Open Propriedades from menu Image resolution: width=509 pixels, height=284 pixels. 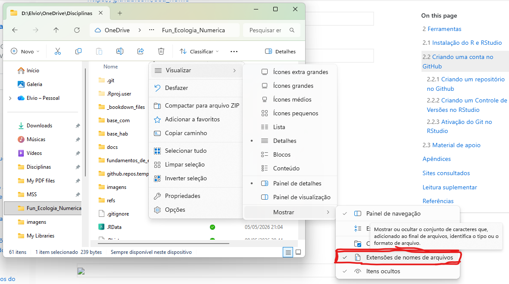pyautogui.click(x=196, y=196)
